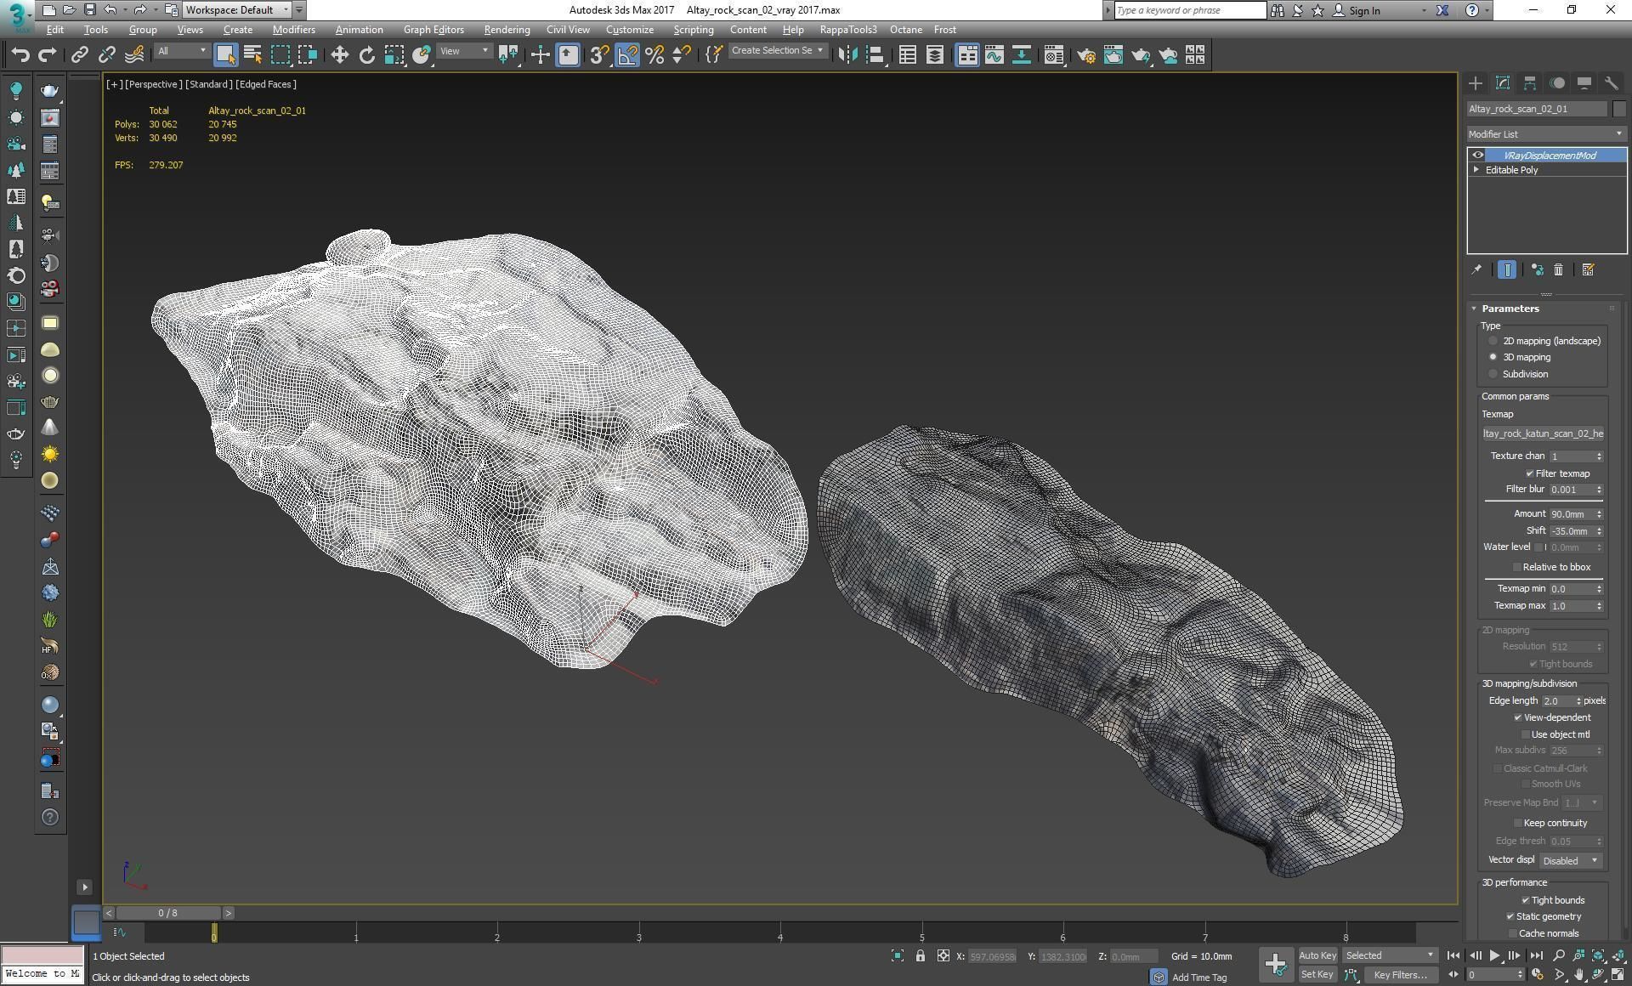
Task: Choose the Select and Move tool
Action: tap(339, 55)
